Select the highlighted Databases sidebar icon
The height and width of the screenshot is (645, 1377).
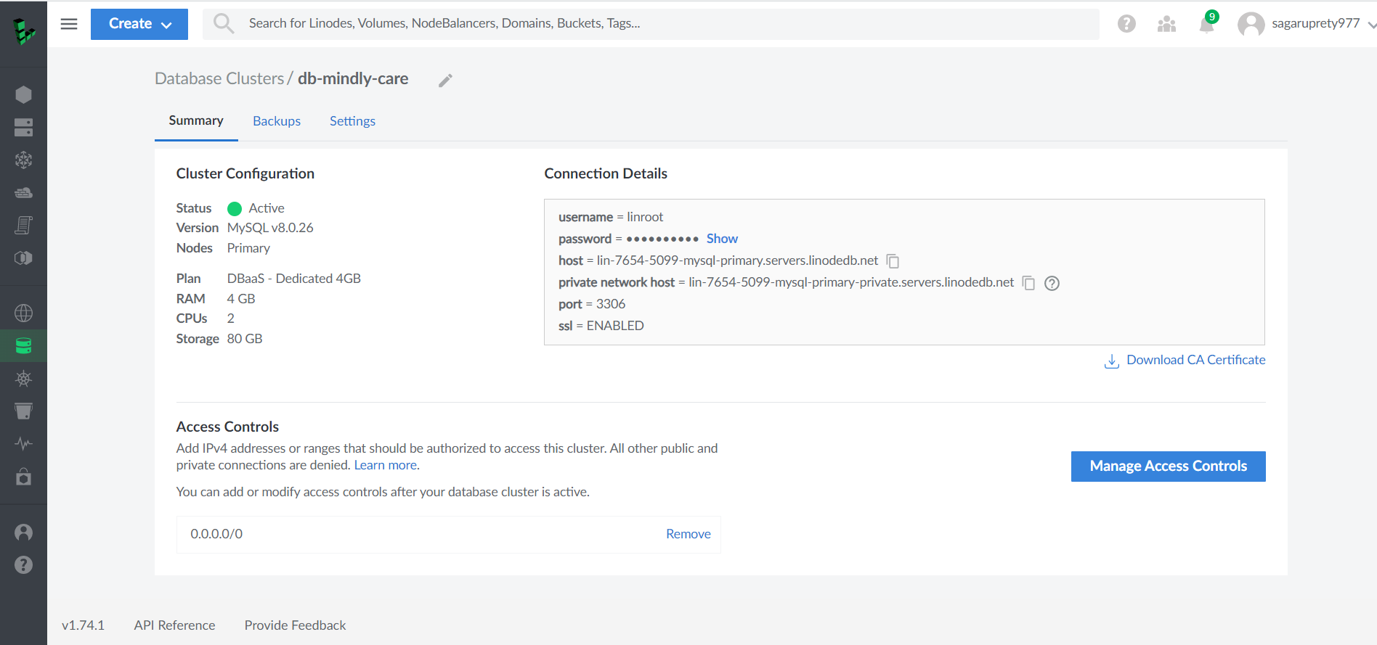tap(23, 346)
